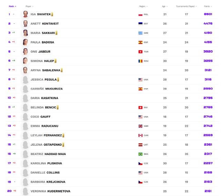
Task: Click the gold badge next to Jelena Ostapenko
Action: (x=63, y=145)
